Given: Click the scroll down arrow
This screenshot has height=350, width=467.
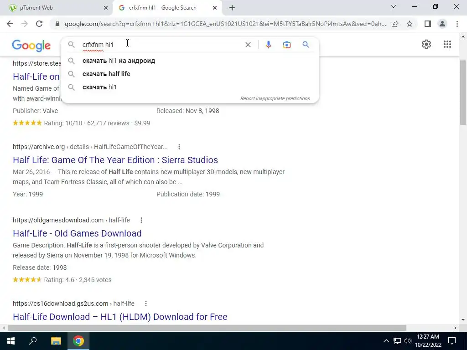Looking at the screenshot, I should pos(463,320).
